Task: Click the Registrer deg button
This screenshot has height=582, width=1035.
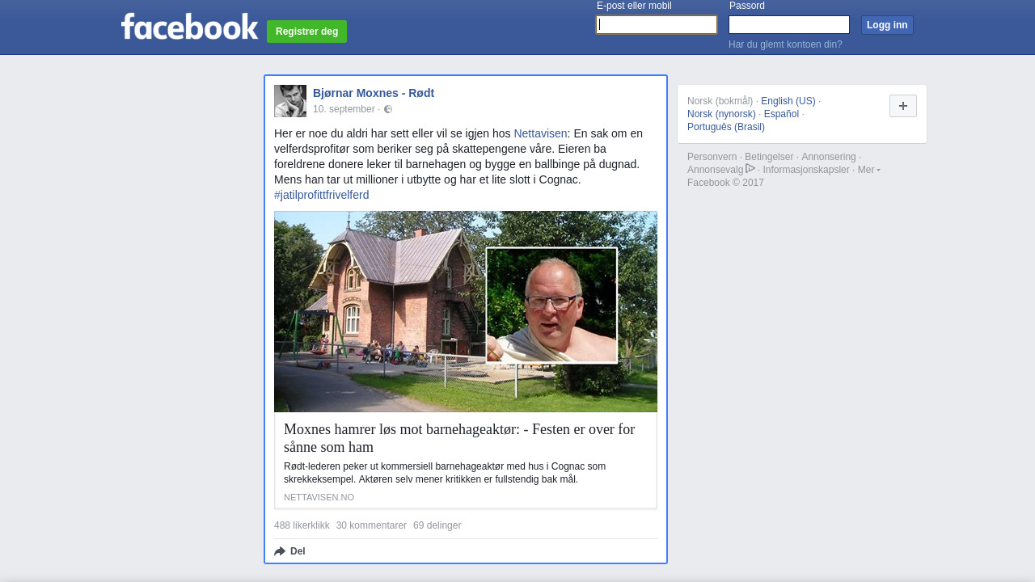Action: click(306, 32)
